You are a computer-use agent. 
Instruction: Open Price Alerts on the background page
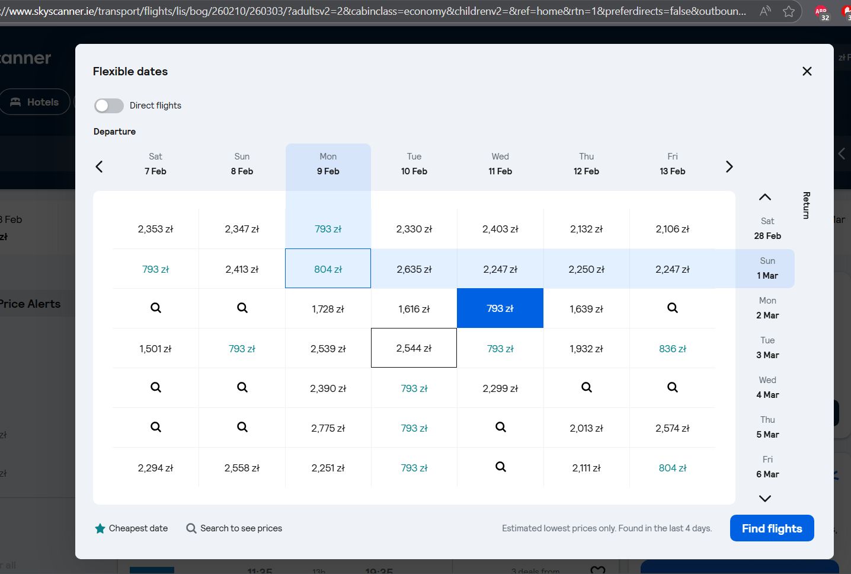30,304
